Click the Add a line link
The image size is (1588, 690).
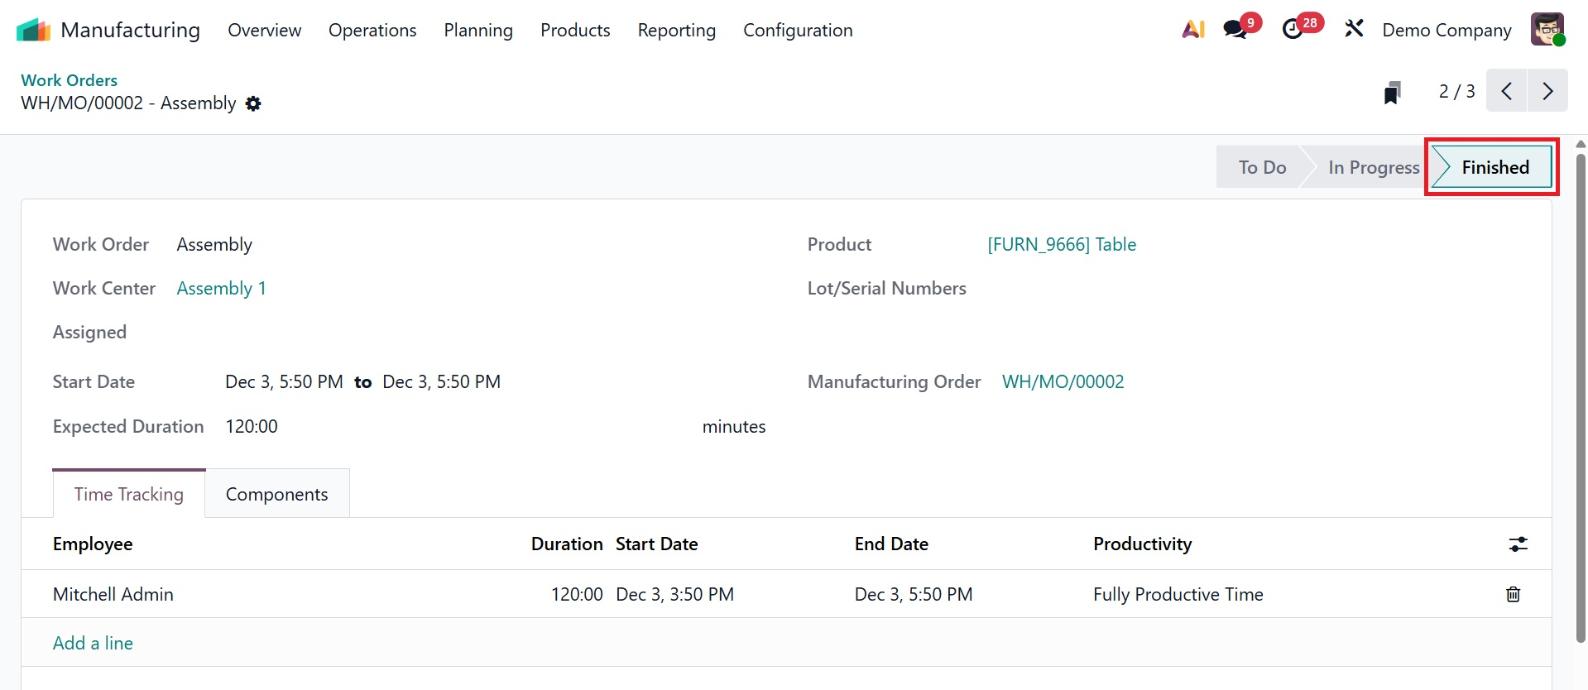coord(93,643)
